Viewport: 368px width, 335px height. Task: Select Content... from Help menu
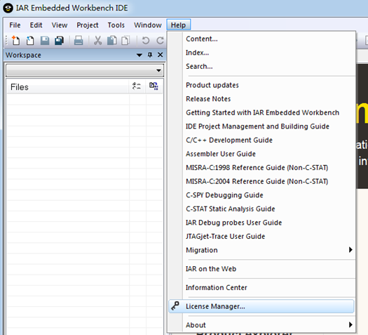click(261, 39)
